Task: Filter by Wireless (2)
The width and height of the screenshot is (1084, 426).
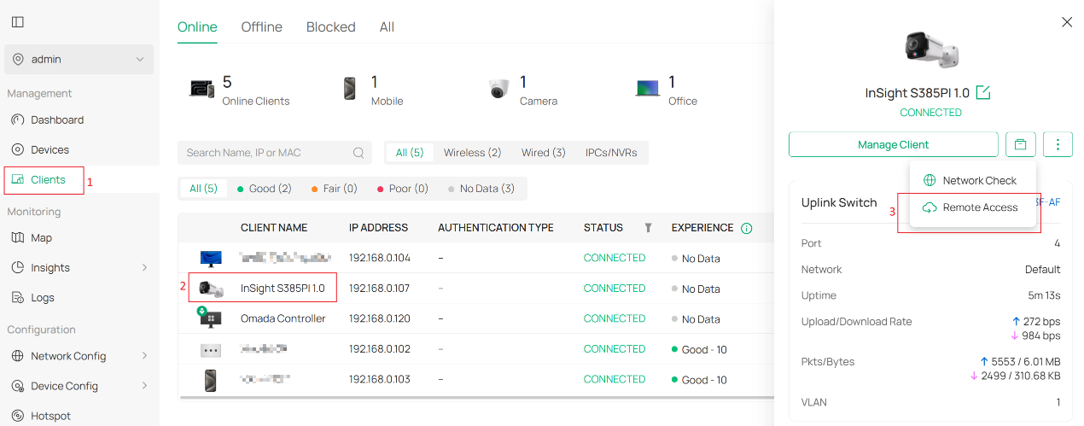Action: pos(472,153)
